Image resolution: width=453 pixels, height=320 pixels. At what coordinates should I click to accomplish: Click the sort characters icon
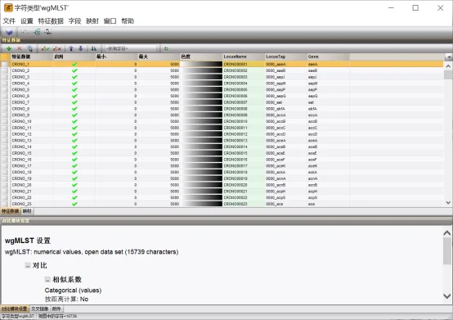click(94, 48)
